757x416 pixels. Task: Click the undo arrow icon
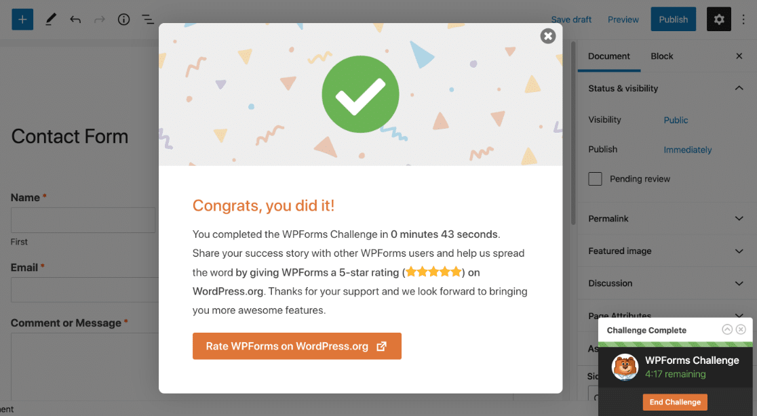[x=75, y=20]
